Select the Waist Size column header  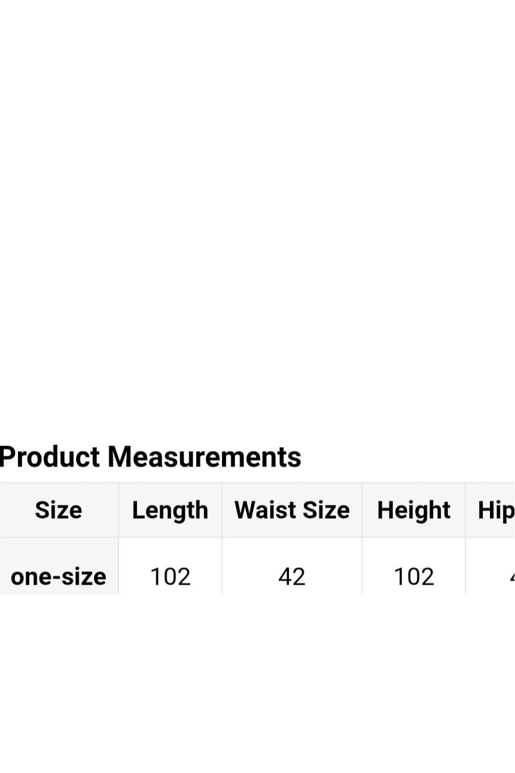coord(292,510)
